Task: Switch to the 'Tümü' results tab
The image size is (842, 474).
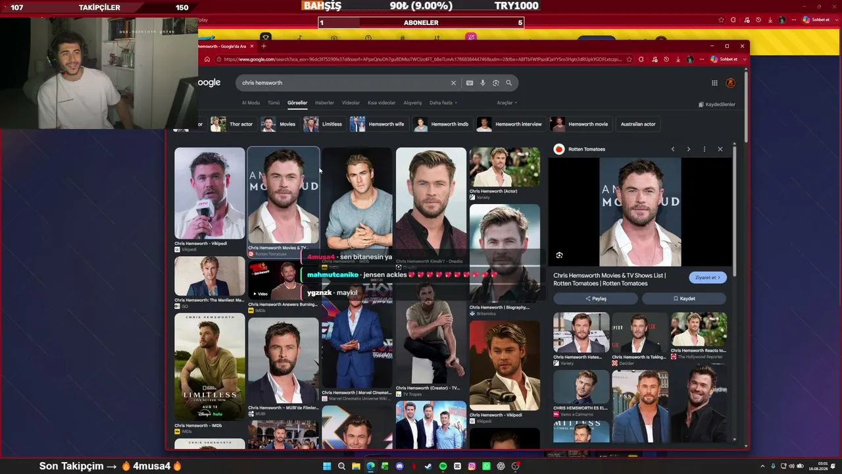Action: tap(274, 103)
